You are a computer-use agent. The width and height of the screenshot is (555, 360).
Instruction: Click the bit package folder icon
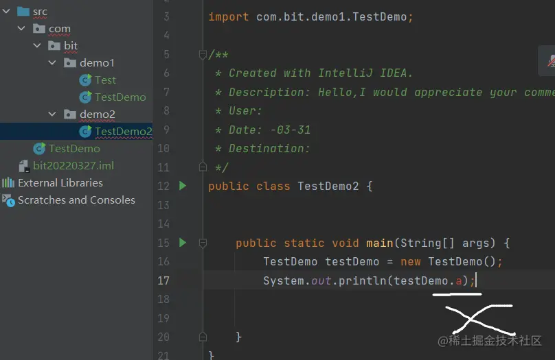[x=54, y=45]
